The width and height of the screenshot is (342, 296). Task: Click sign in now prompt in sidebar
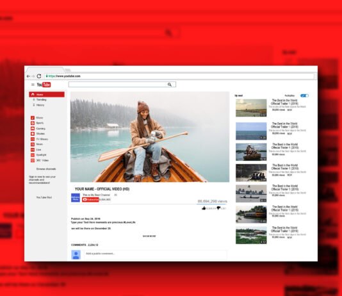42,180
